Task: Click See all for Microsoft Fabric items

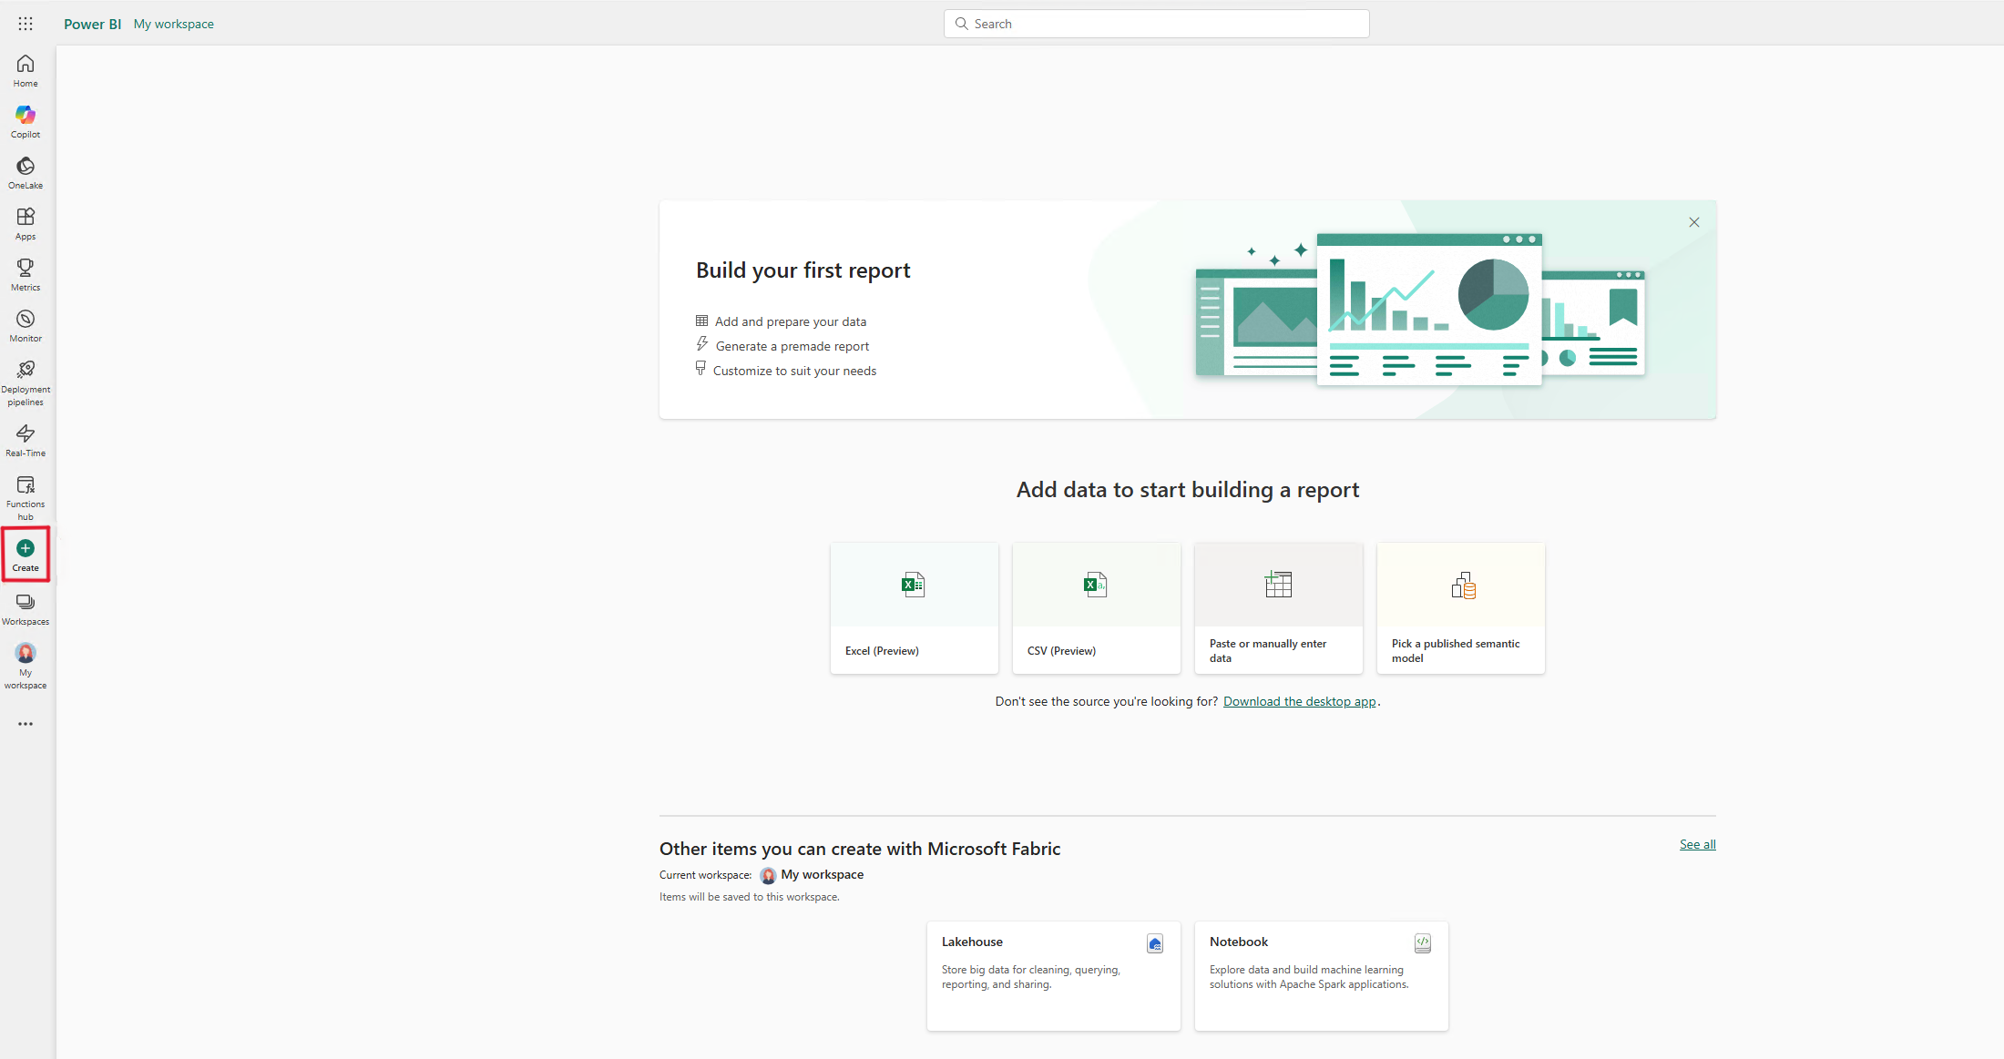Action: (x=1698, y=844)
